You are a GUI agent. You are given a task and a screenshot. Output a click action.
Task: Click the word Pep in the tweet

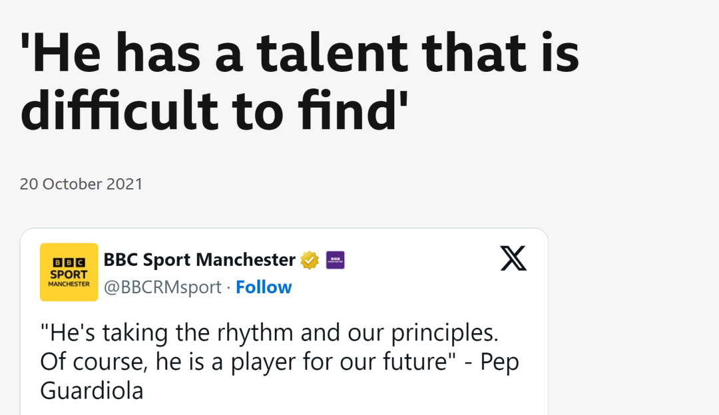click(499, 362)
